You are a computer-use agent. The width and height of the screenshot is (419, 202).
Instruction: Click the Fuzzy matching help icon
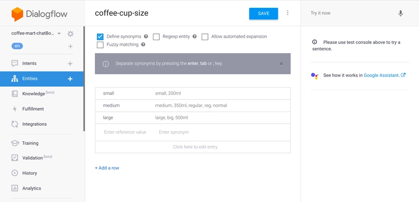(x=143, y=44)
